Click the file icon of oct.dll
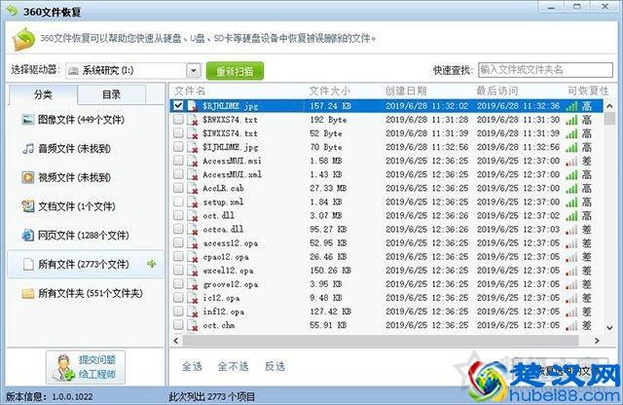623x405 pixels. pos(193,215)
